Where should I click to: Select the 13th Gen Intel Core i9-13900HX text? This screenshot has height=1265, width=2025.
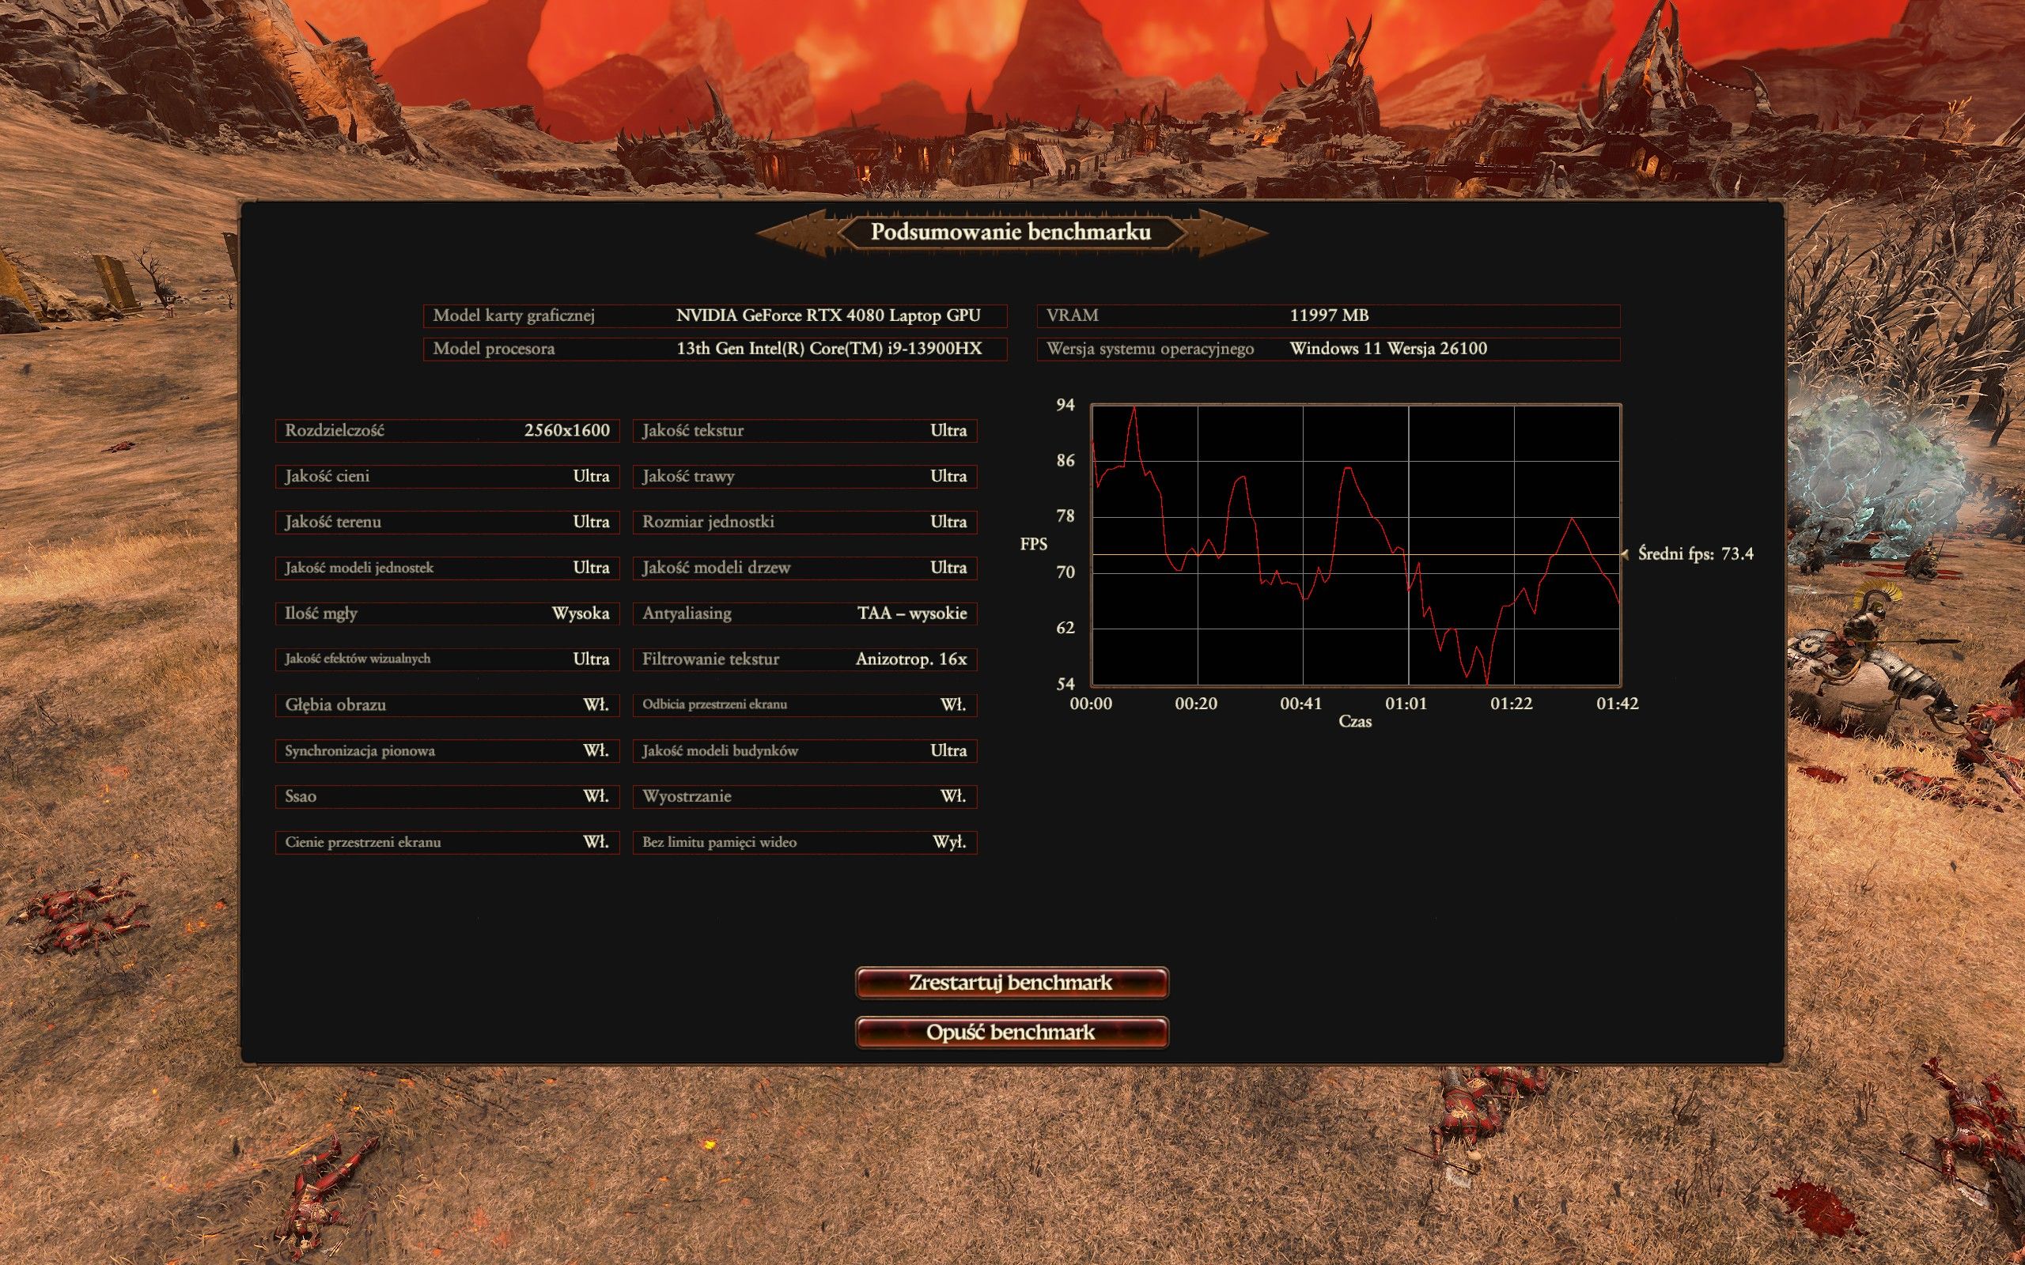click(x=828, y=349)
